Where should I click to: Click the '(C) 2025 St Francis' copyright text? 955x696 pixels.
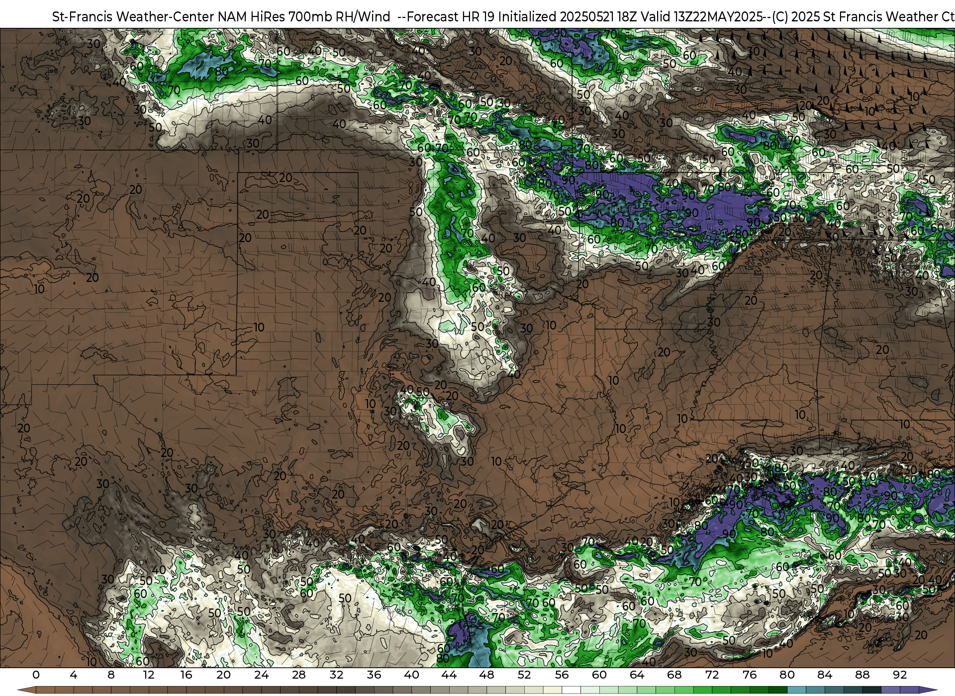pos(828,17)
